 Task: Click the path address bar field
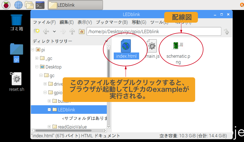click(x=154, y=31)
